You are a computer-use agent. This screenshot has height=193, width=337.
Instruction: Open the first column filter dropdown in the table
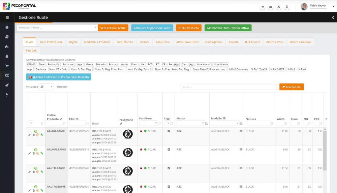click(31, 123)
